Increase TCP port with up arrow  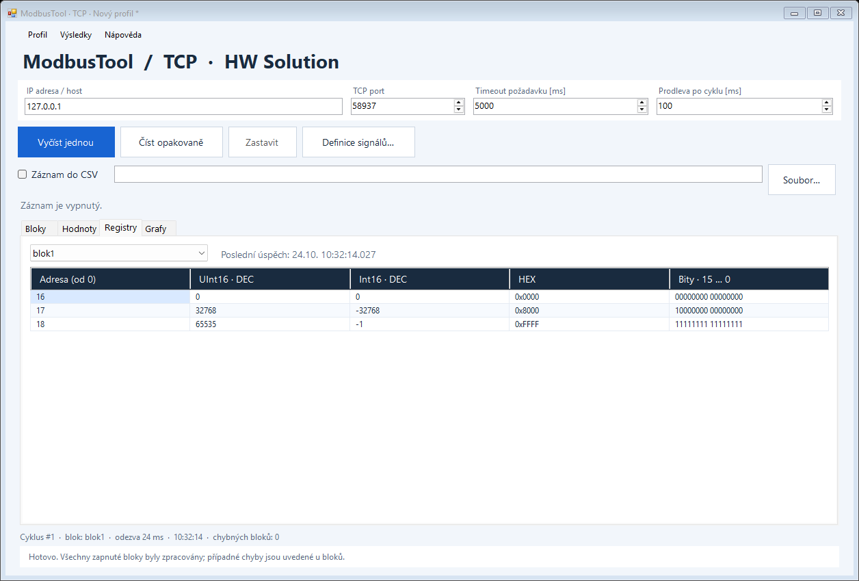(x=459, y=103)
